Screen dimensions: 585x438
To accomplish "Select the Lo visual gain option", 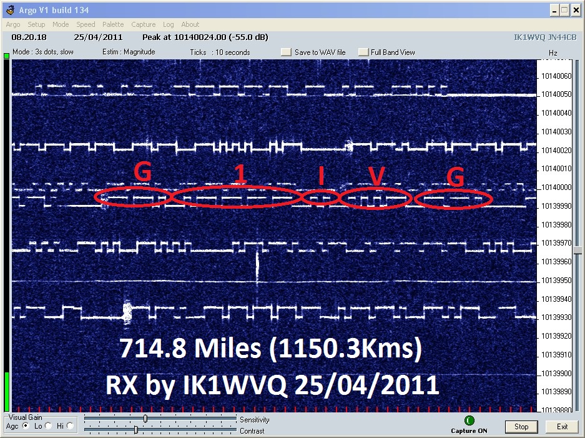I will [48, 426].
